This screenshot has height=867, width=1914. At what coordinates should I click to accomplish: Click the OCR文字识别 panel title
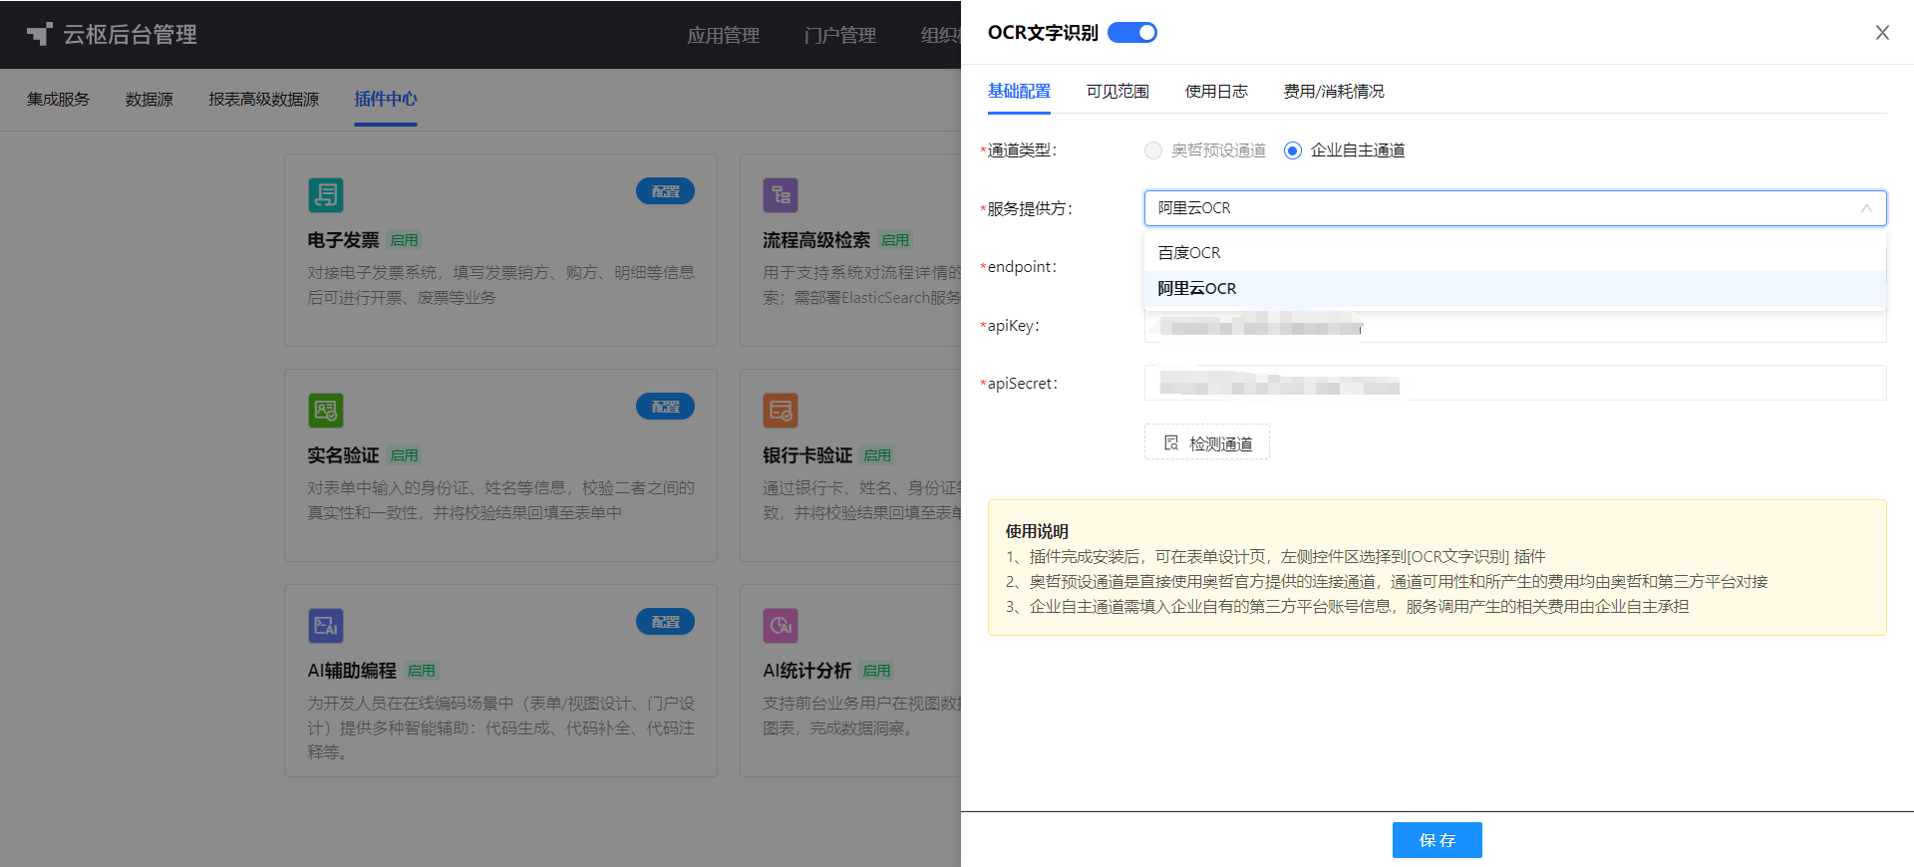coord(1043,33)
